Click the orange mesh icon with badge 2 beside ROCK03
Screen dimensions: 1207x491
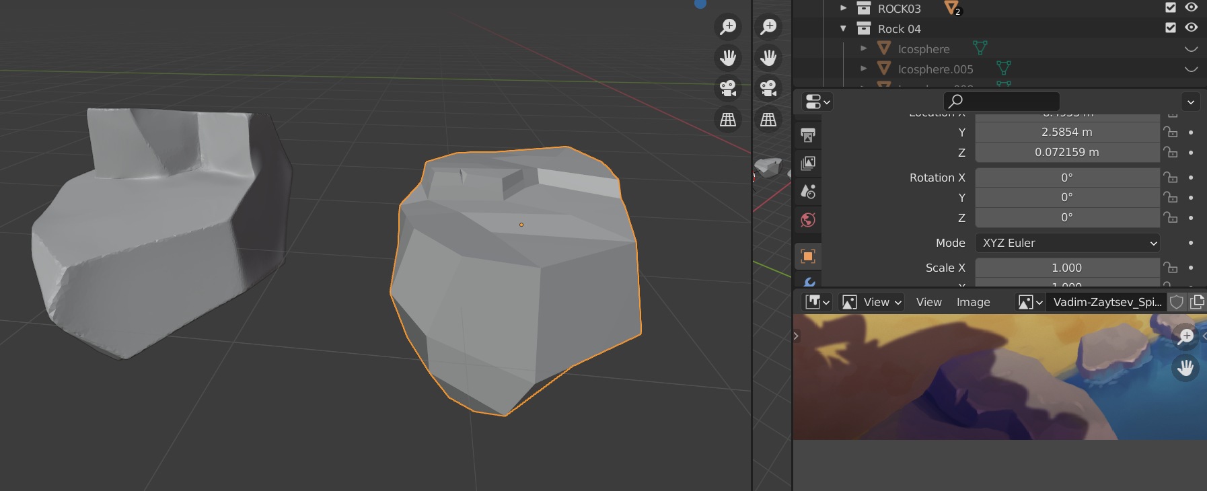coord(953,8)
